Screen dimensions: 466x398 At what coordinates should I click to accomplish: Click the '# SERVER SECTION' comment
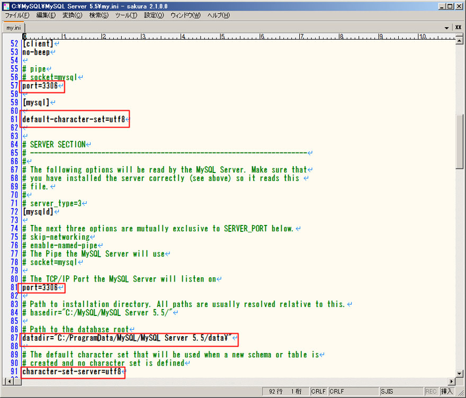coord(54,144)
